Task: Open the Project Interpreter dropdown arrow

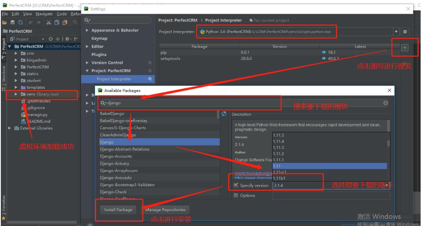Action: (x=396, y=32)
